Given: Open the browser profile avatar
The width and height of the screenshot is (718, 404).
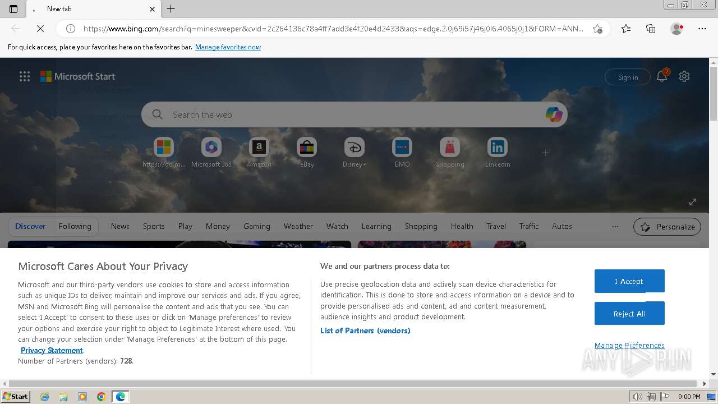Looking at the screenshot, I should (676, 29).
